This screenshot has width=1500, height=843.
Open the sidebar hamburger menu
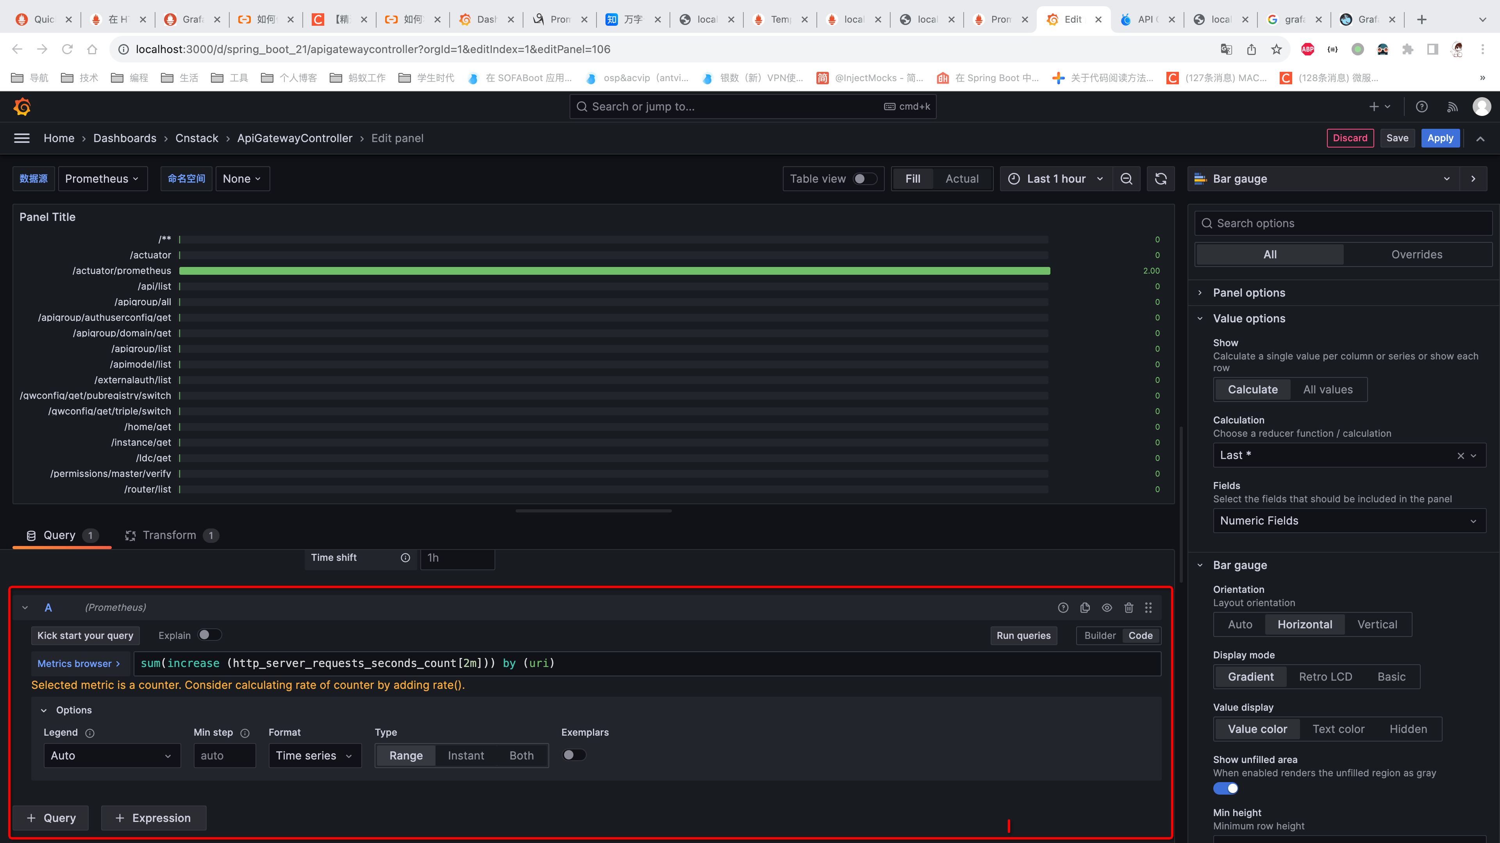coord(21,138)
